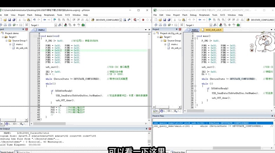Click Find in Files icon in STC_CDC window
The image size is (275, 153).
[248, 20]
